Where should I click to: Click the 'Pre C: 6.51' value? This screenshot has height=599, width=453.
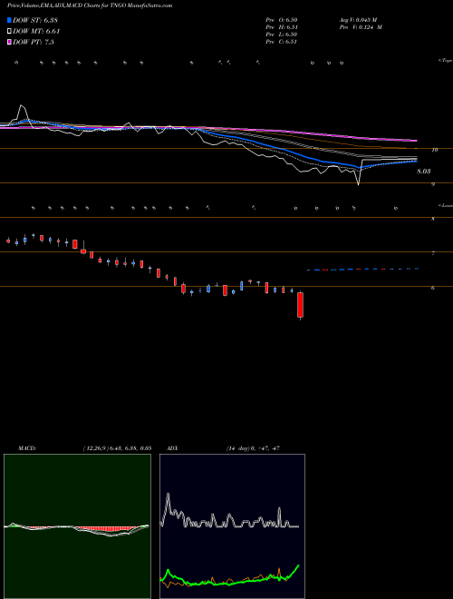tap(282, 42)
